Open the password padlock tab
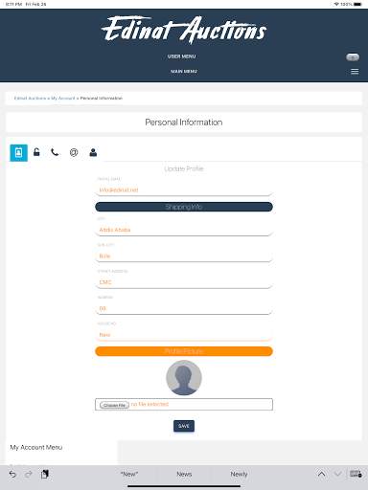 pyautogui.click(x=36, y=152)
